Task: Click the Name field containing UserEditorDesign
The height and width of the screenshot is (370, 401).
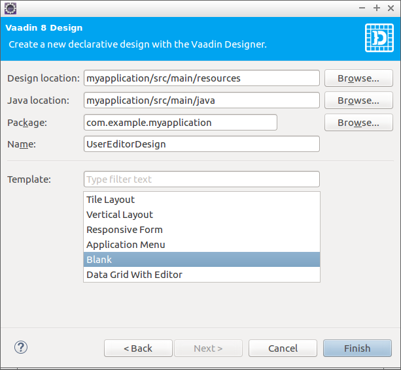Action: pyautogui.click(x=201, y=144)
